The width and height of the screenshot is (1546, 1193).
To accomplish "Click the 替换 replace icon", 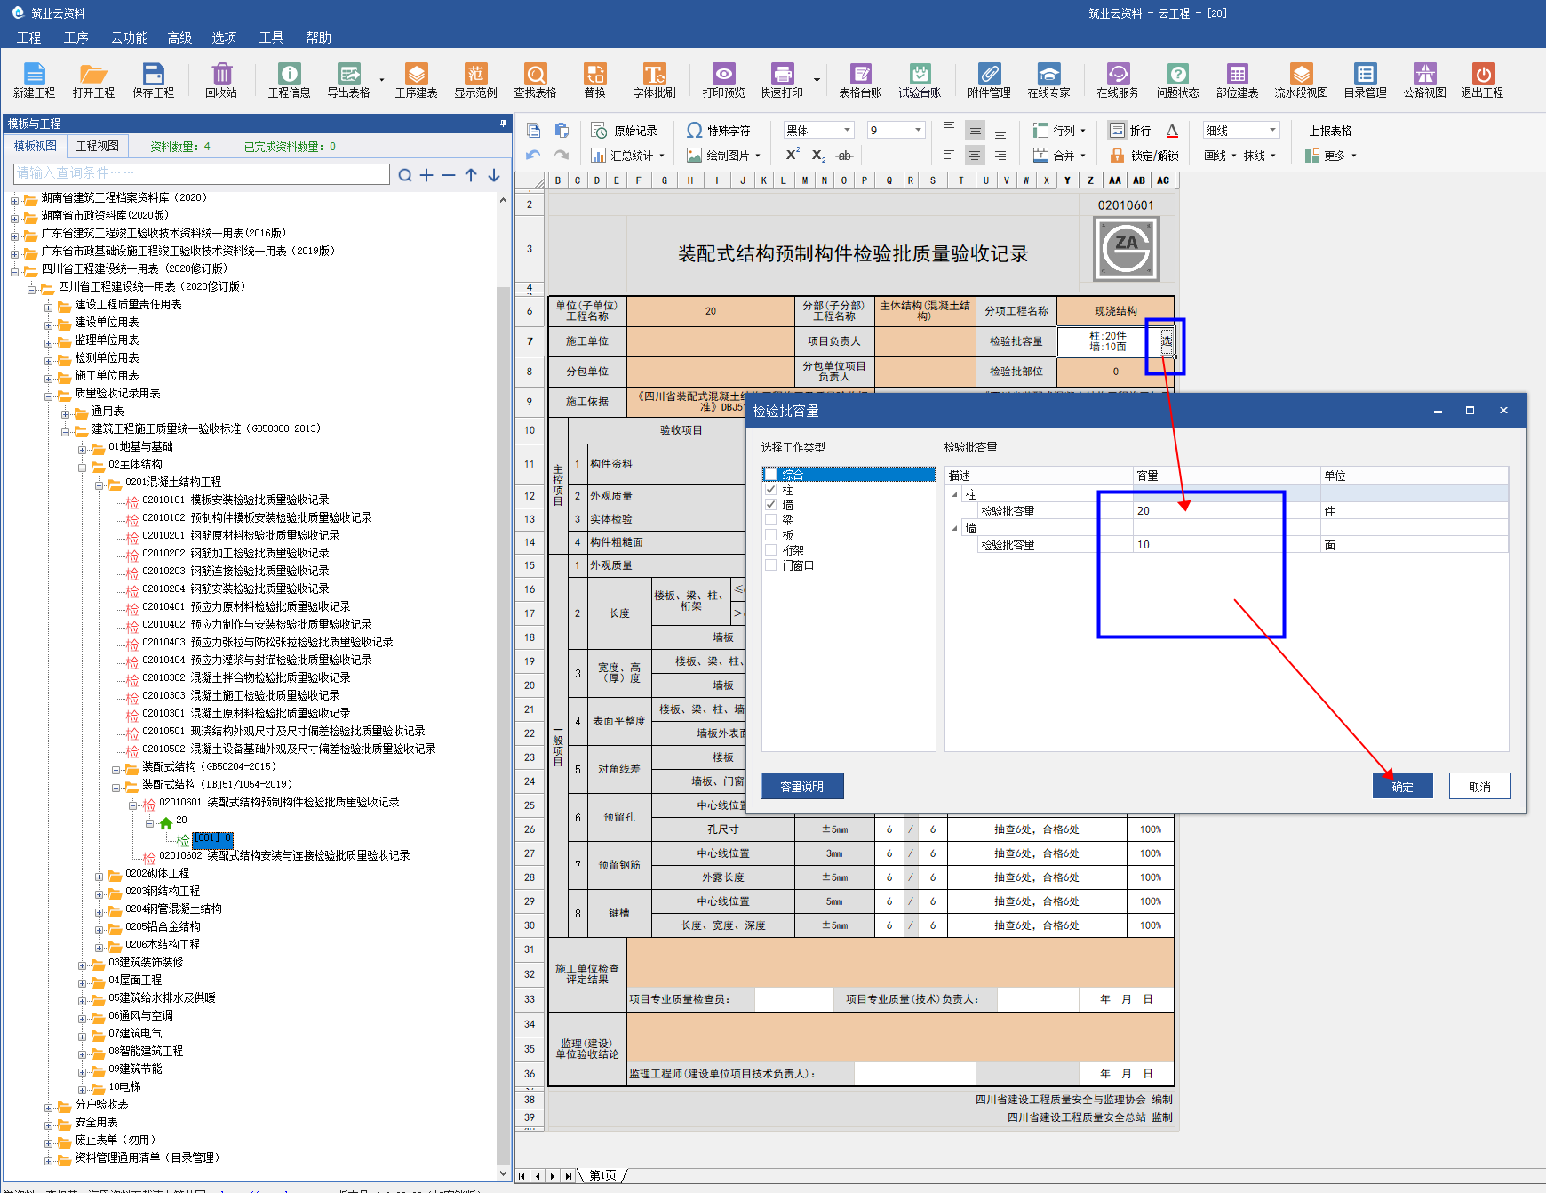I will click(594, 81).
